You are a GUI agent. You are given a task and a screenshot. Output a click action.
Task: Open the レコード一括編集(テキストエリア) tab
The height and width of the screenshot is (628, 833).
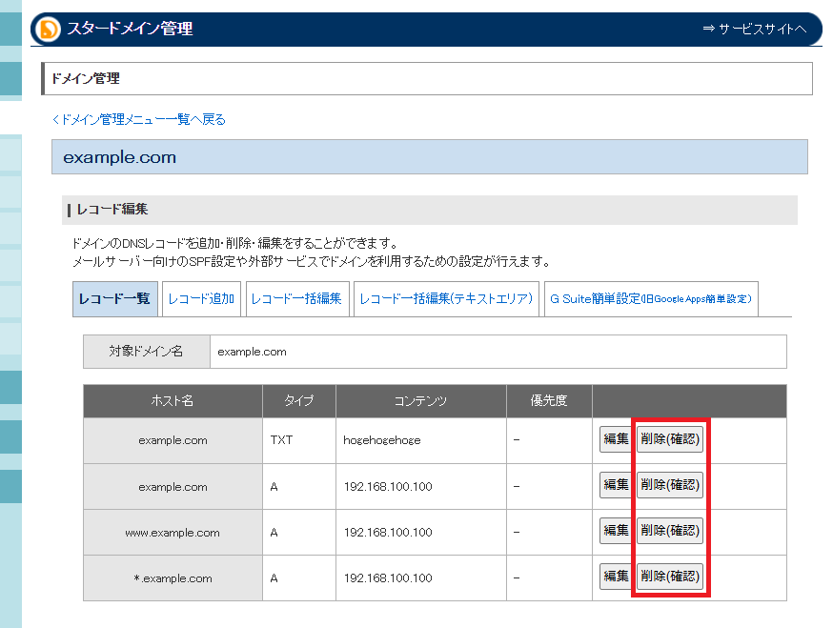(446, 299)
